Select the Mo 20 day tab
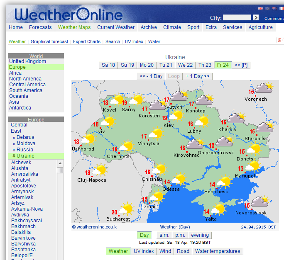 (147, 65)
